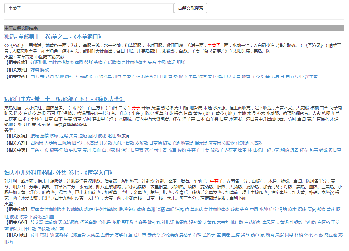
Task: Open the 产后腹痛 disease link
Action: (112, 62)
